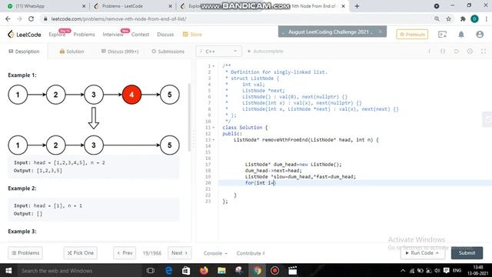
Task: Toggle the Autocomplete option
Action: (x=265, y=51)
